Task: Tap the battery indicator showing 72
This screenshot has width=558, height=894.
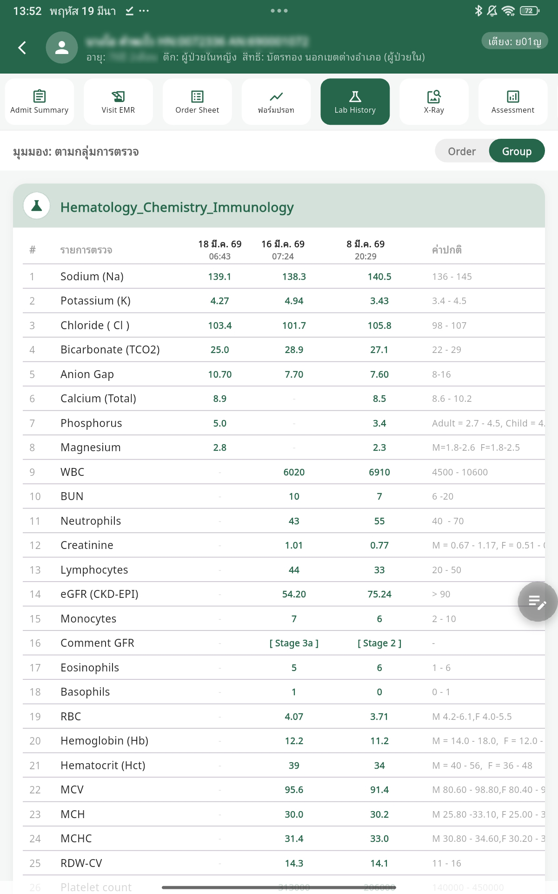Action: [529, 11]
